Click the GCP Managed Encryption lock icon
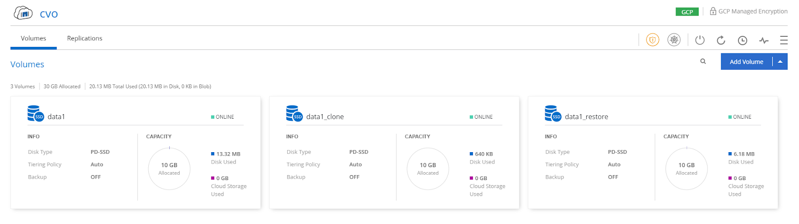Image resolution: width=799 pixels, height=224 pixels. tap(713, 11)
